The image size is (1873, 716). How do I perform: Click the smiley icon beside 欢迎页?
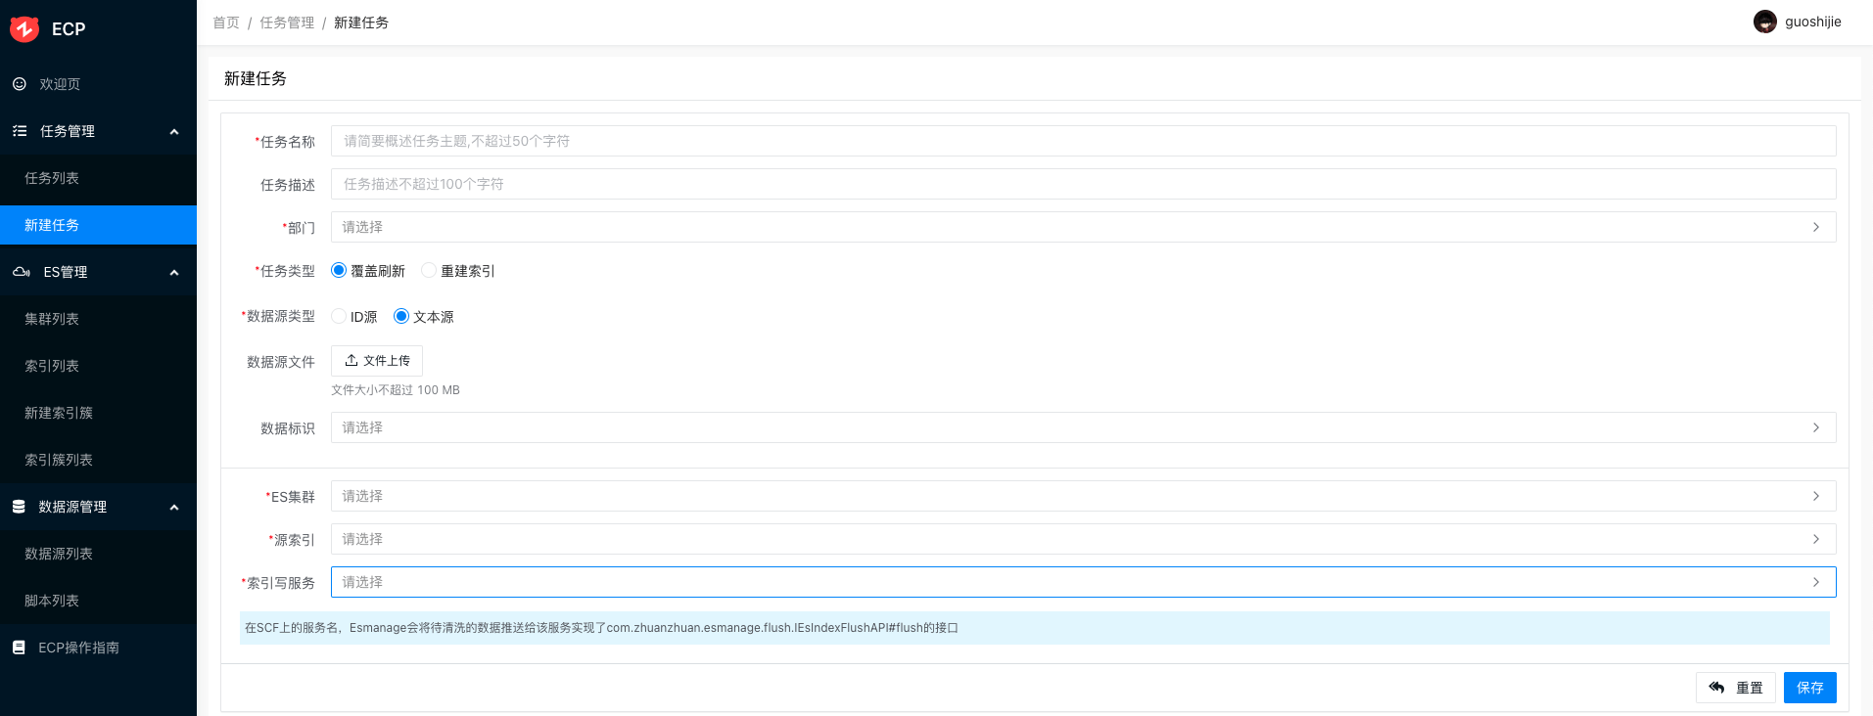pyautogui.click(x=20, y=84)
